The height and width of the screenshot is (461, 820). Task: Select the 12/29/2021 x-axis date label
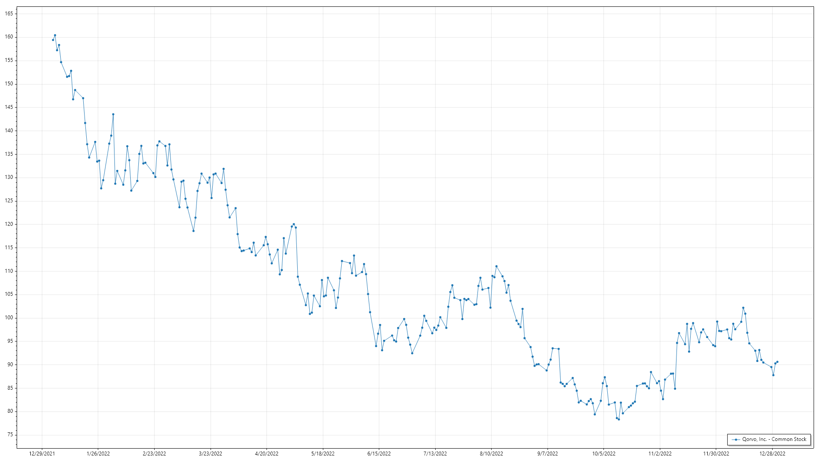pyautogui.click(x=42, y=454)
